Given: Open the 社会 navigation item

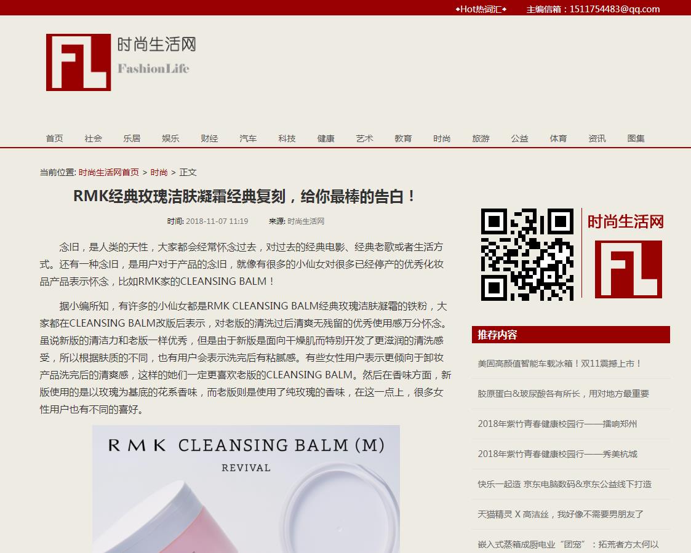Looking at the screenshot, I should [93, 138].
